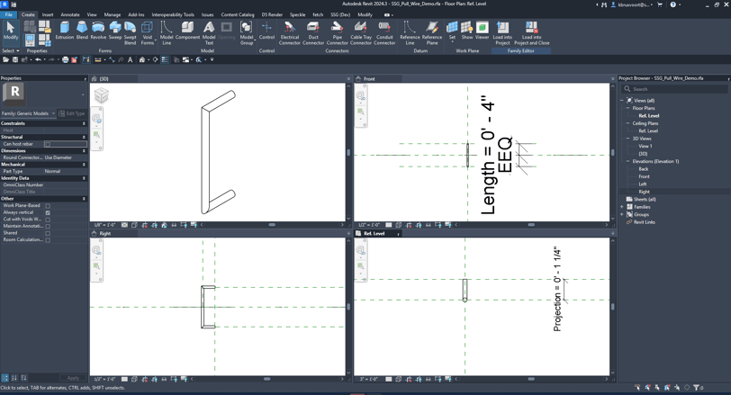Viewport: 731px width, 395px height.
Task: Add a Conduit Connector
Action: pos(384,32)
